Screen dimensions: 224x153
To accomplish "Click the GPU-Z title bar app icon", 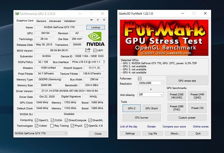I will coord(17,13).
